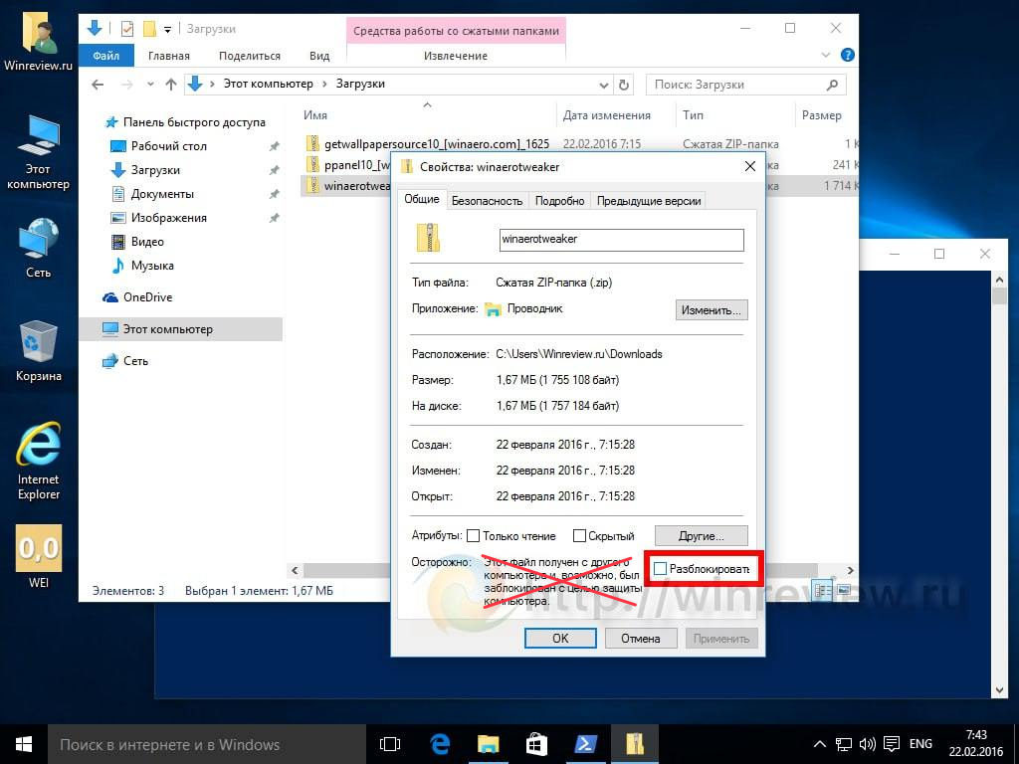Click the Explorer help question mark icon

click(x=848, y=56)
